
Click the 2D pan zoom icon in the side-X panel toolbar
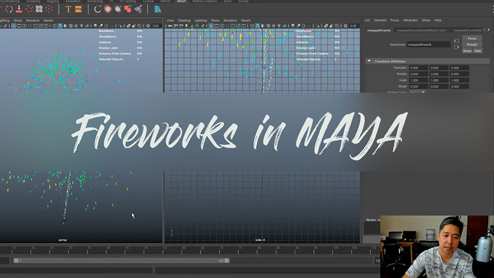(197, 26)
